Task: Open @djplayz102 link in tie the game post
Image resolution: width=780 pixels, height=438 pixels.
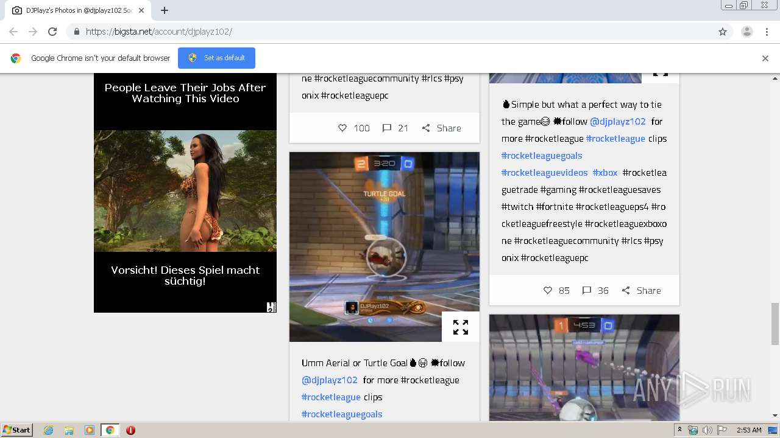Action: [618, 121]
